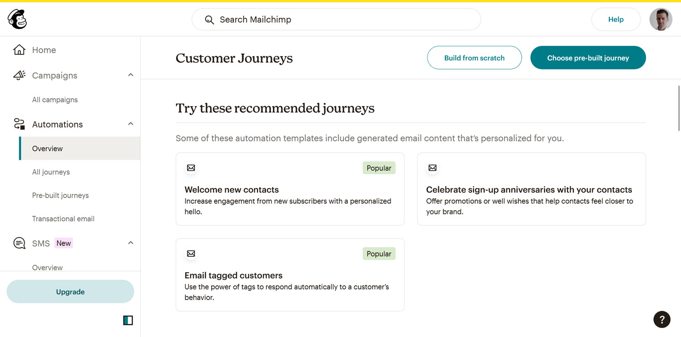The image size is (681, 337).
Task: Collapse the SMS section chevron
Action: (x=131, y=243)
